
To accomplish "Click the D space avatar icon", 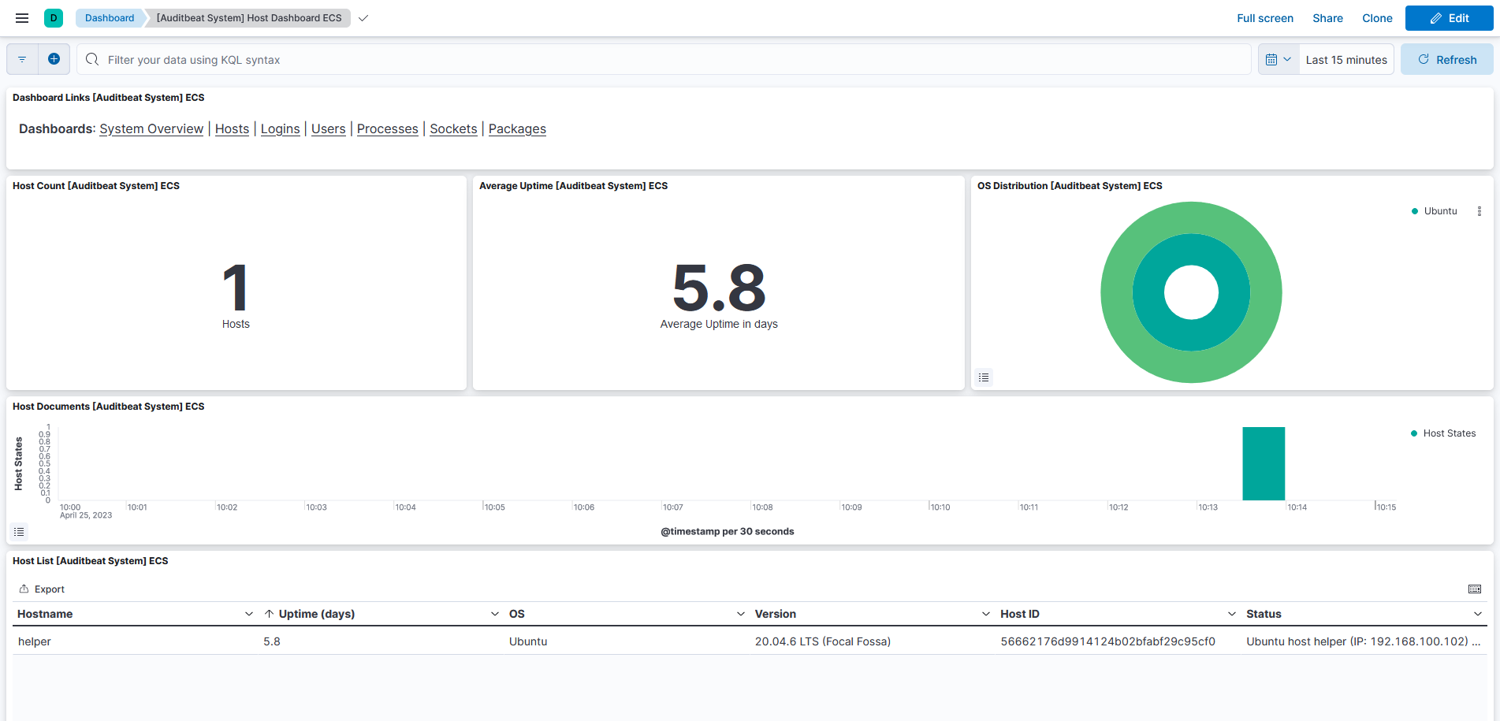I will (x=53, y=17).
